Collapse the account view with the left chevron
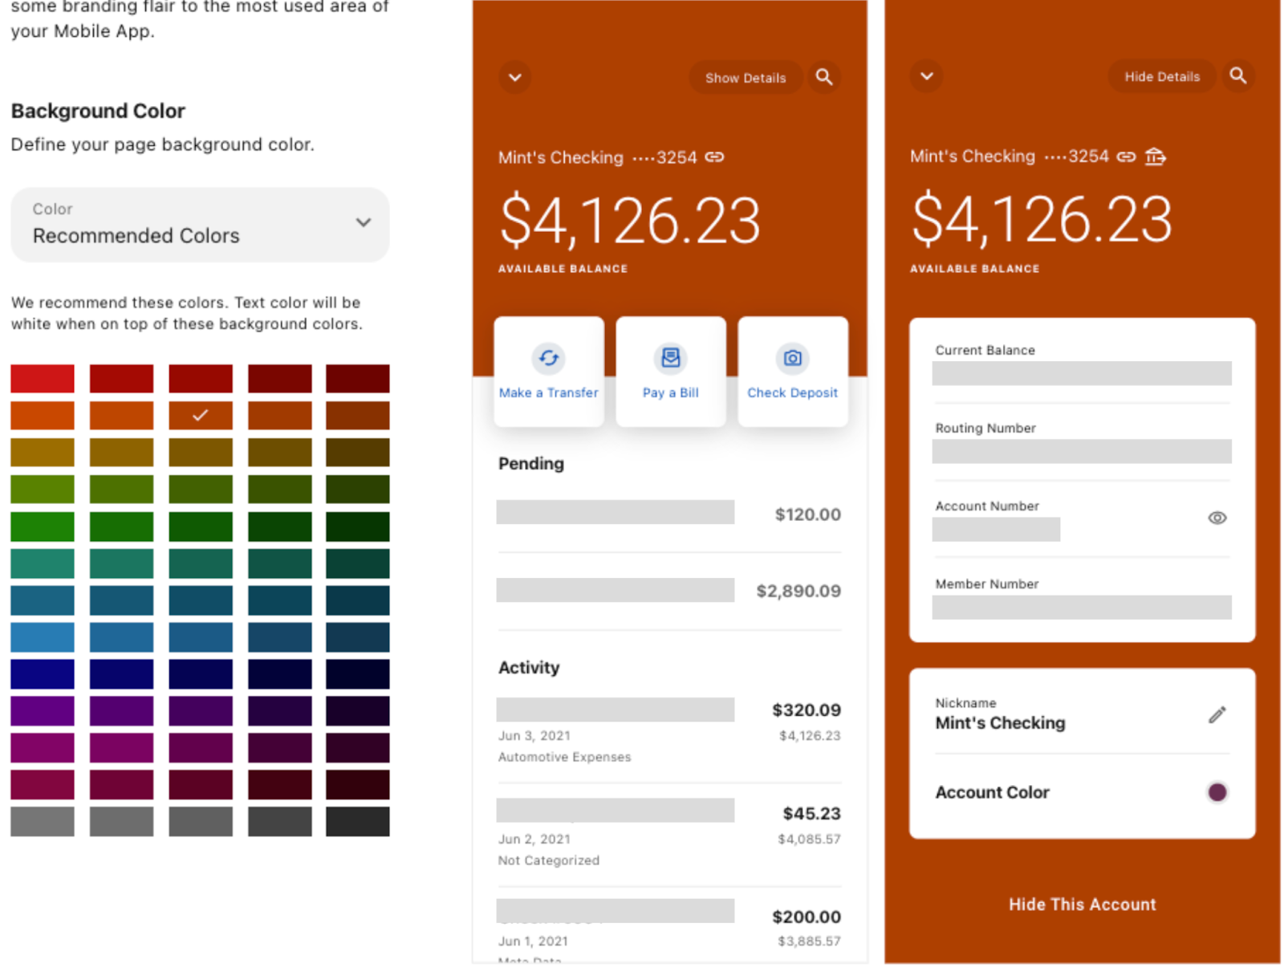Screen dimensions: 1284x968 click(514, 77)
